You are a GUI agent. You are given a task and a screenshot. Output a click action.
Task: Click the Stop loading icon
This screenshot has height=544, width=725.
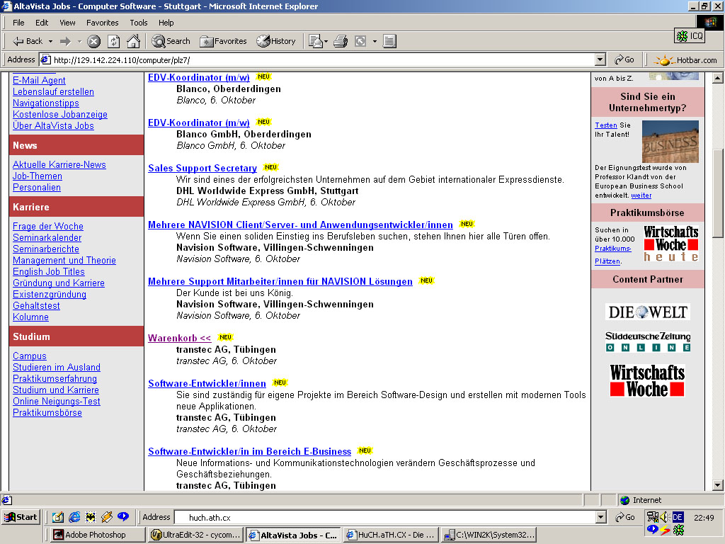tap(94, 41)
